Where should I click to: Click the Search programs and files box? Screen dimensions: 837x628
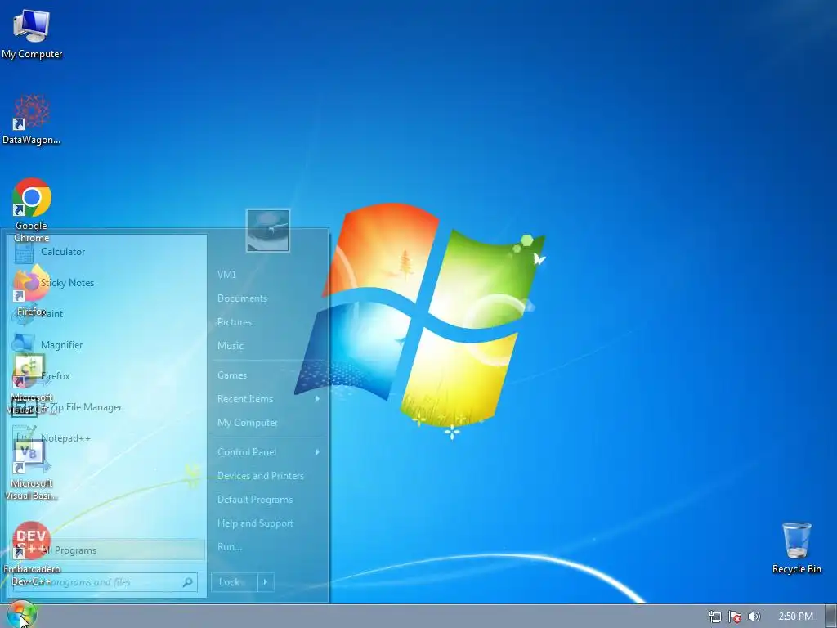pos(105,582)
